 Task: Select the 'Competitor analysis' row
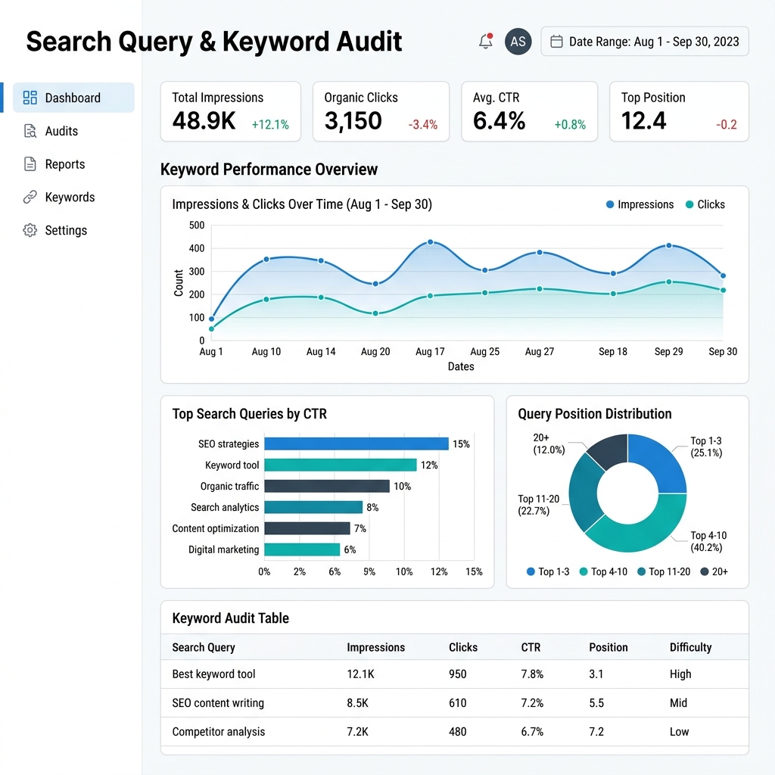click(x=455, y=732)
